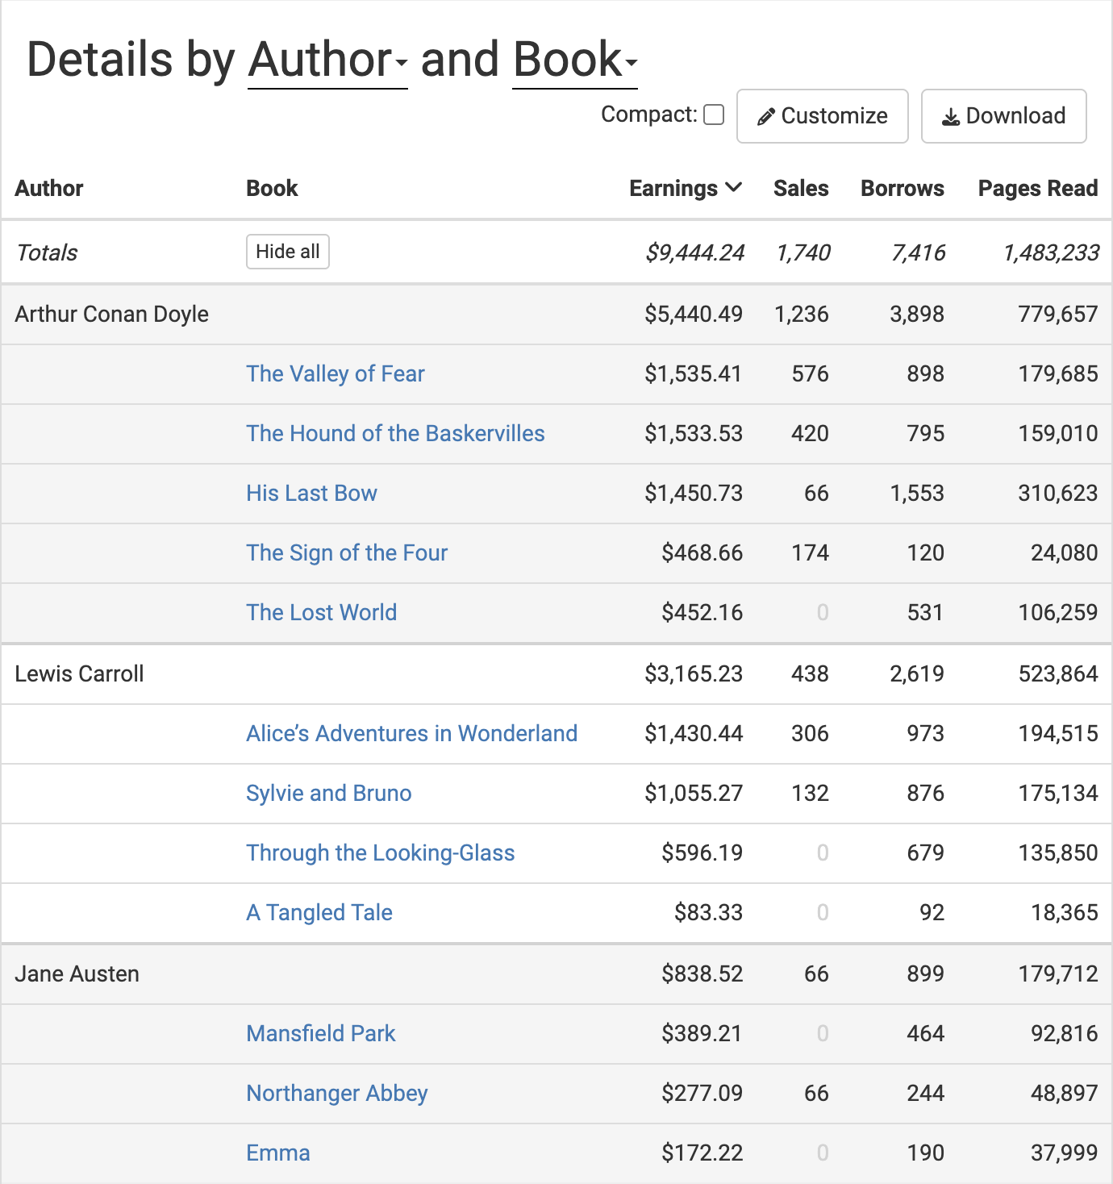Open His Last Bow book link
Screen dimensions: 1113x1184
[x=311, y=493]
